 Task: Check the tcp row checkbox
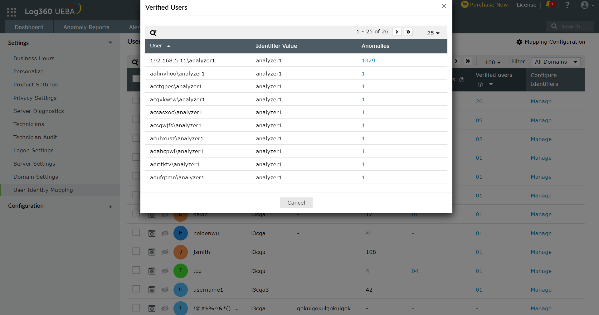tap(136, 270)
